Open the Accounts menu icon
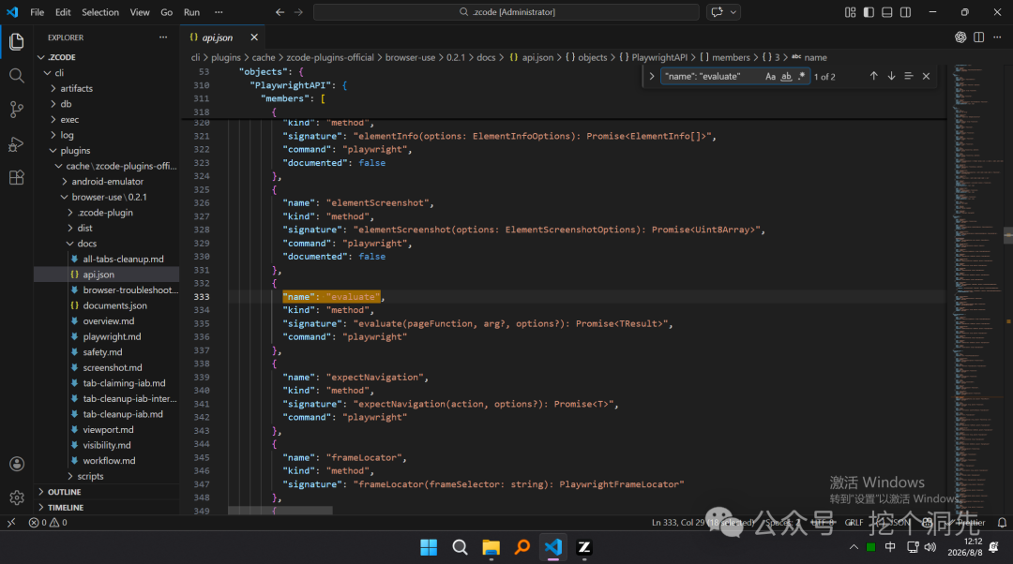1013x564 pixels. pyautogui.click(x=17, y=464)
